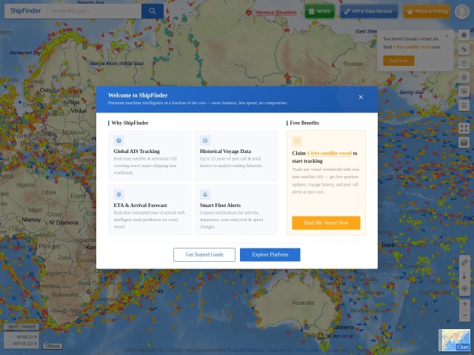The image size is (474, 355).
Task: Click the user avatar icon
Action: (462, 12)
